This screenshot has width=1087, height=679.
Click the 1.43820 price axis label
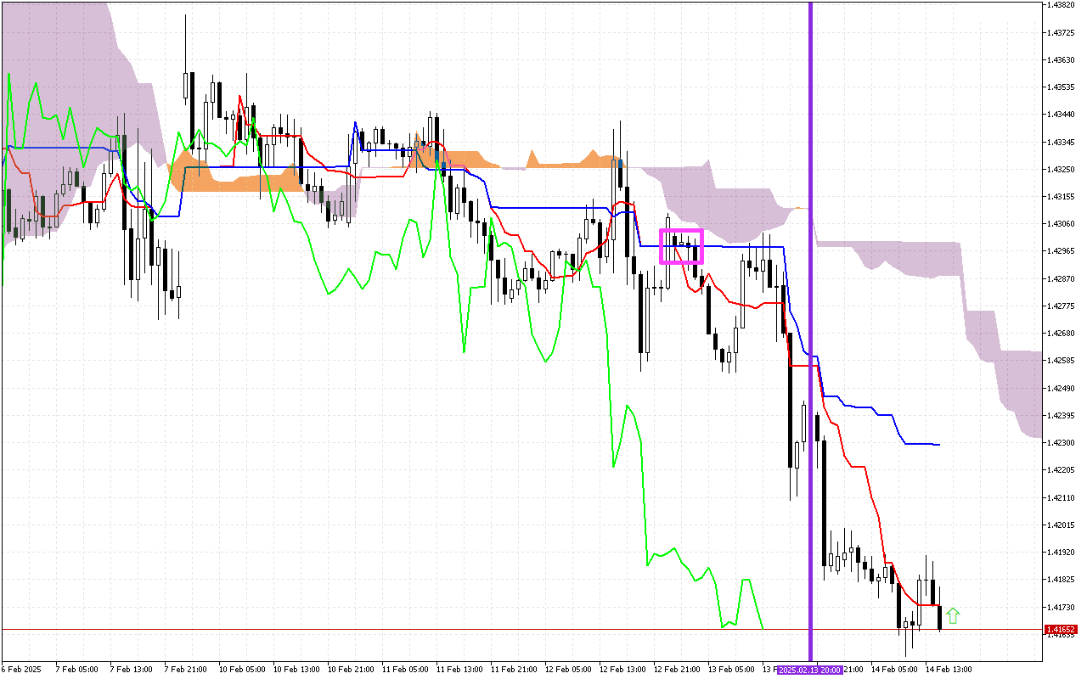pyautogui.click(x=1062, y=5)
